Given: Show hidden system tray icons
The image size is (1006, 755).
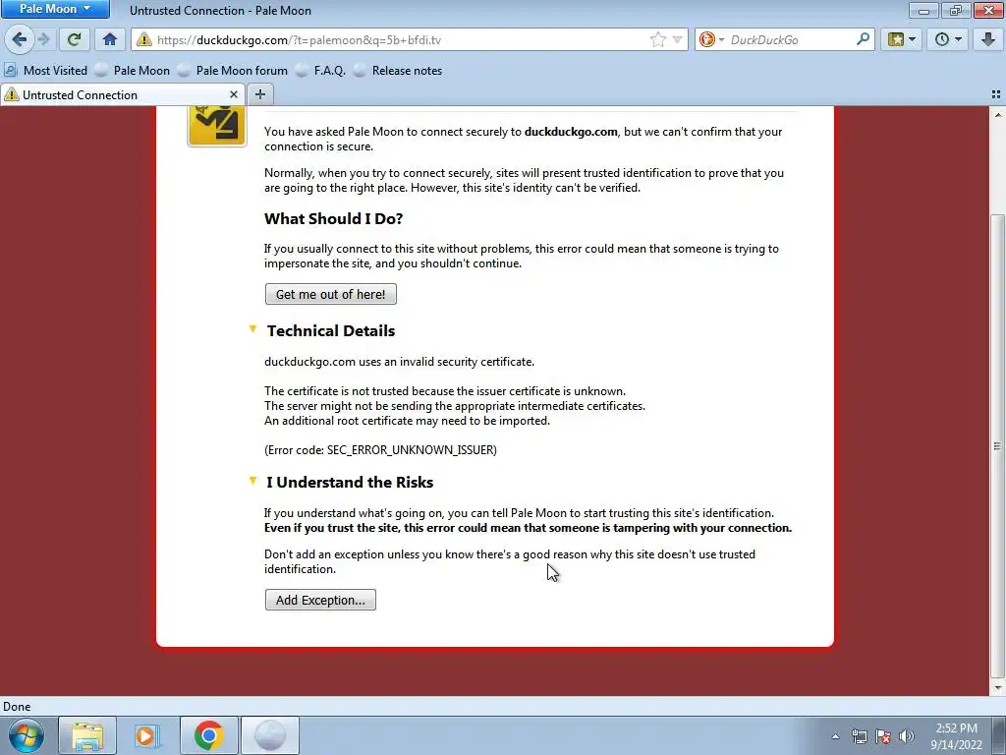Looking at the screenshot, I should pos(835,736).
